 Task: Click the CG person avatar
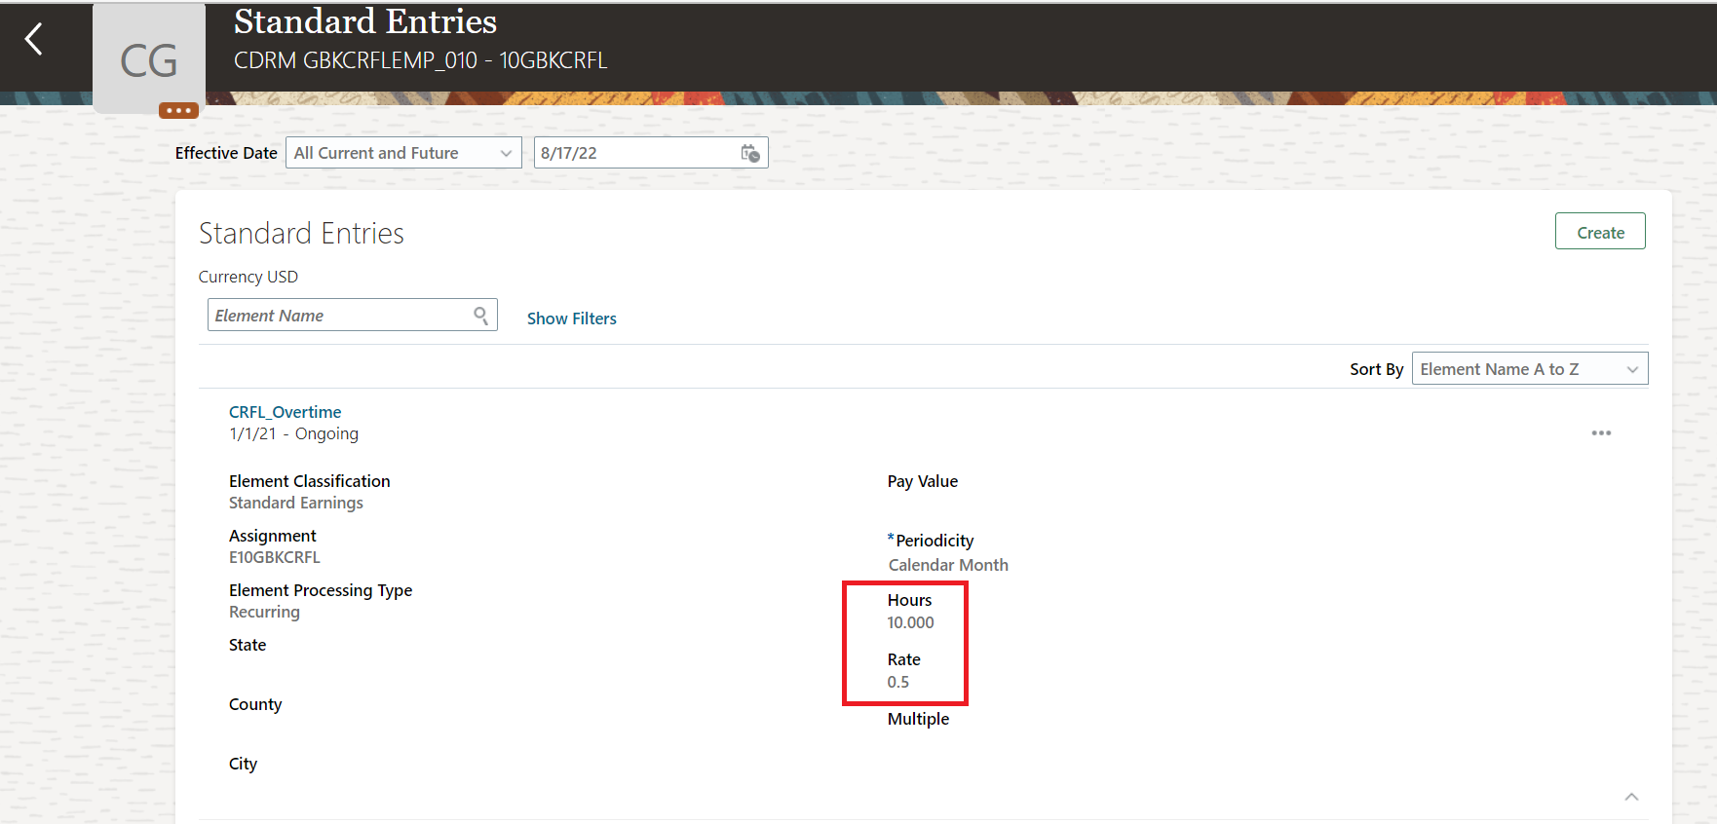coord(149,59)
